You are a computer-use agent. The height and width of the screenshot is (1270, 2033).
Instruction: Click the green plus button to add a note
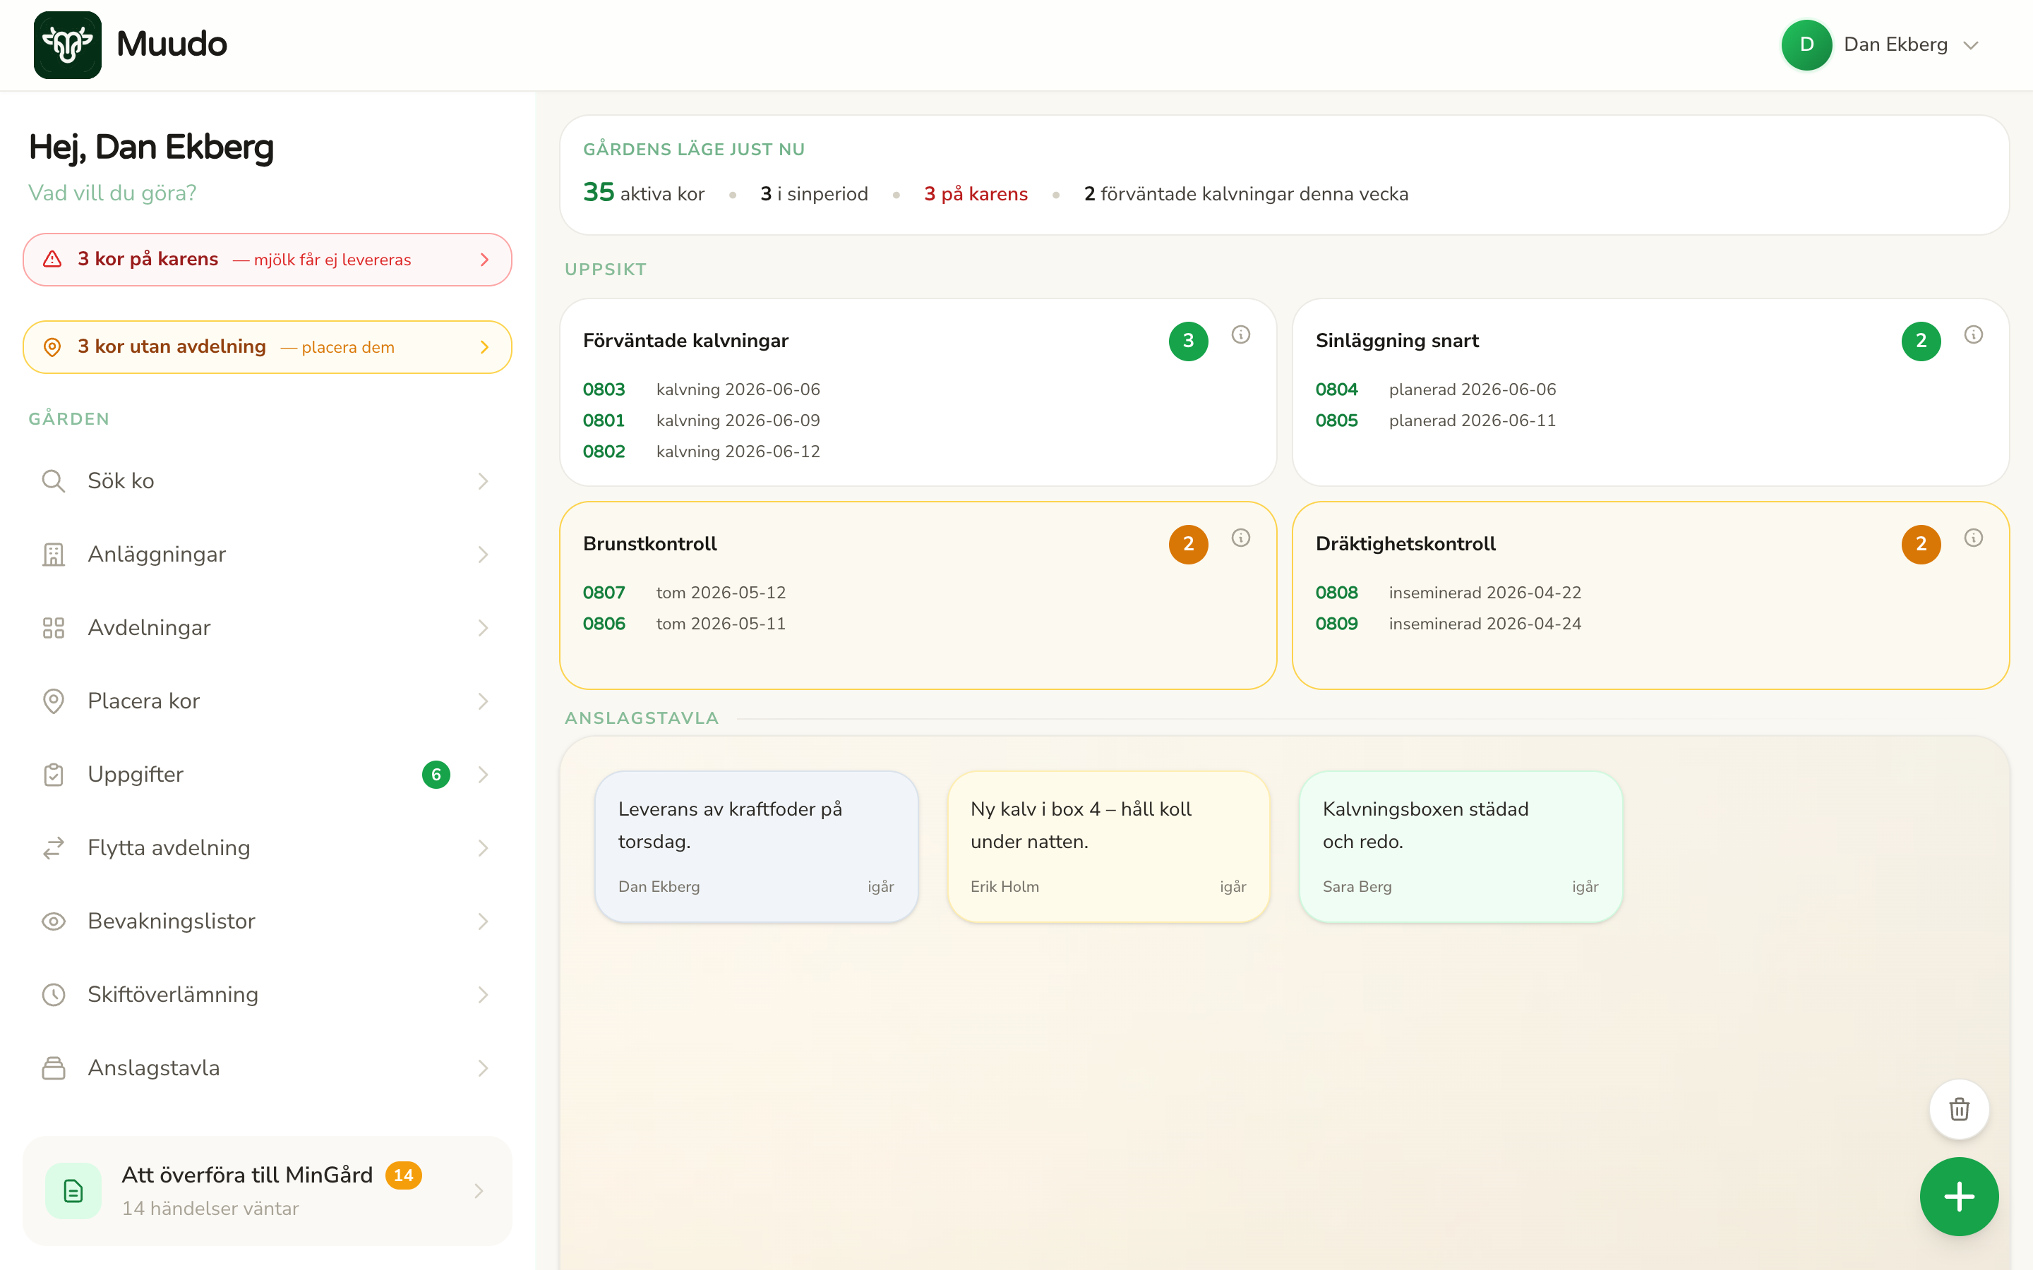click(1959, 1197)
